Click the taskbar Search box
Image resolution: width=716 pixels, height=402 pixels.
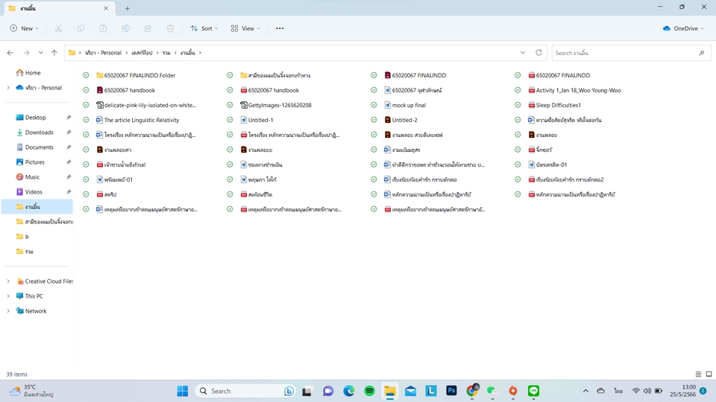pyautogui.click(x=245, y=391)
